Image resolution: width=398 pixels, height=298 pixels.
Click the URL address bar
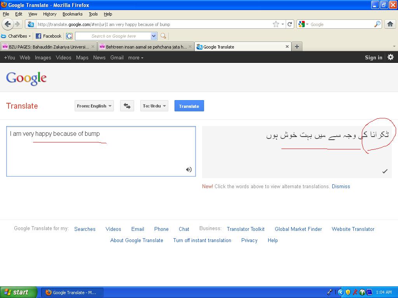[154, 24]
